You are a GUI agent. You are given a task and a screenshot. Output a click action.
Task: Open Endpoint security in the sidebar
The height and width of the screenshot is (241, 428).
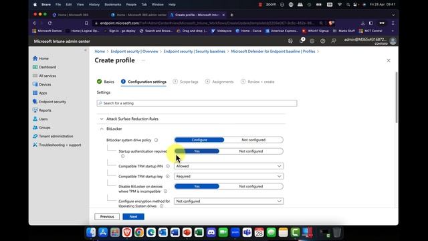(x=49, y=102)
